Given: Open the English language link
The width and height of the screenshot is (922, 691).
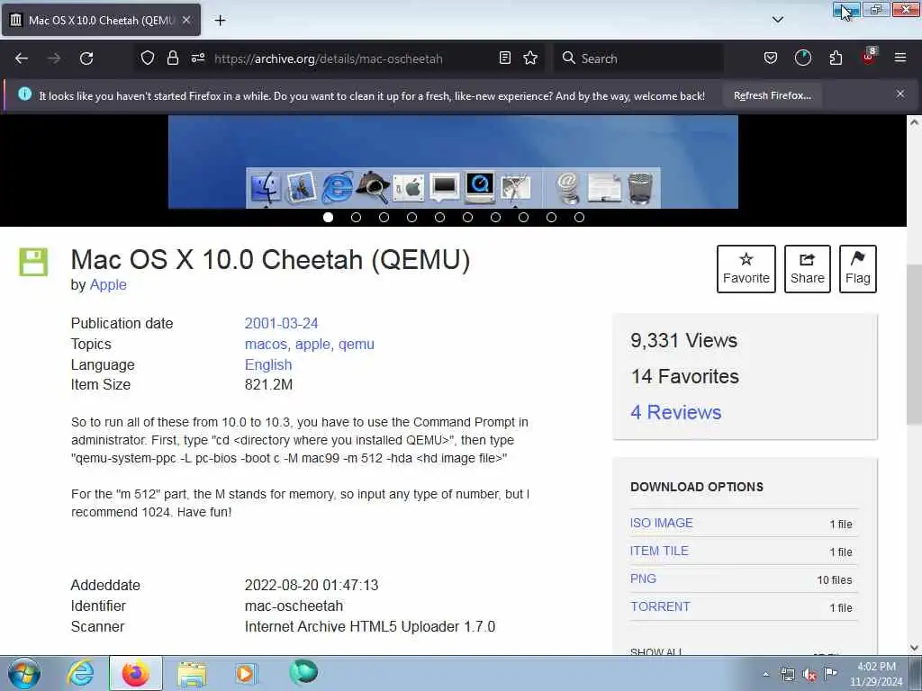Looking at the screenshot, I should pos(268,365).
